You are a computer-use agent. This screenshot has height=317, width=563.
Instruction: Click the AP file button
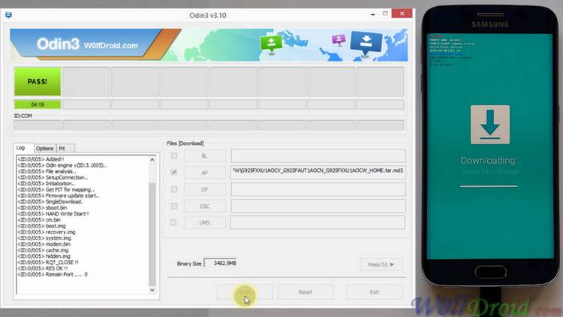(205, 173)
